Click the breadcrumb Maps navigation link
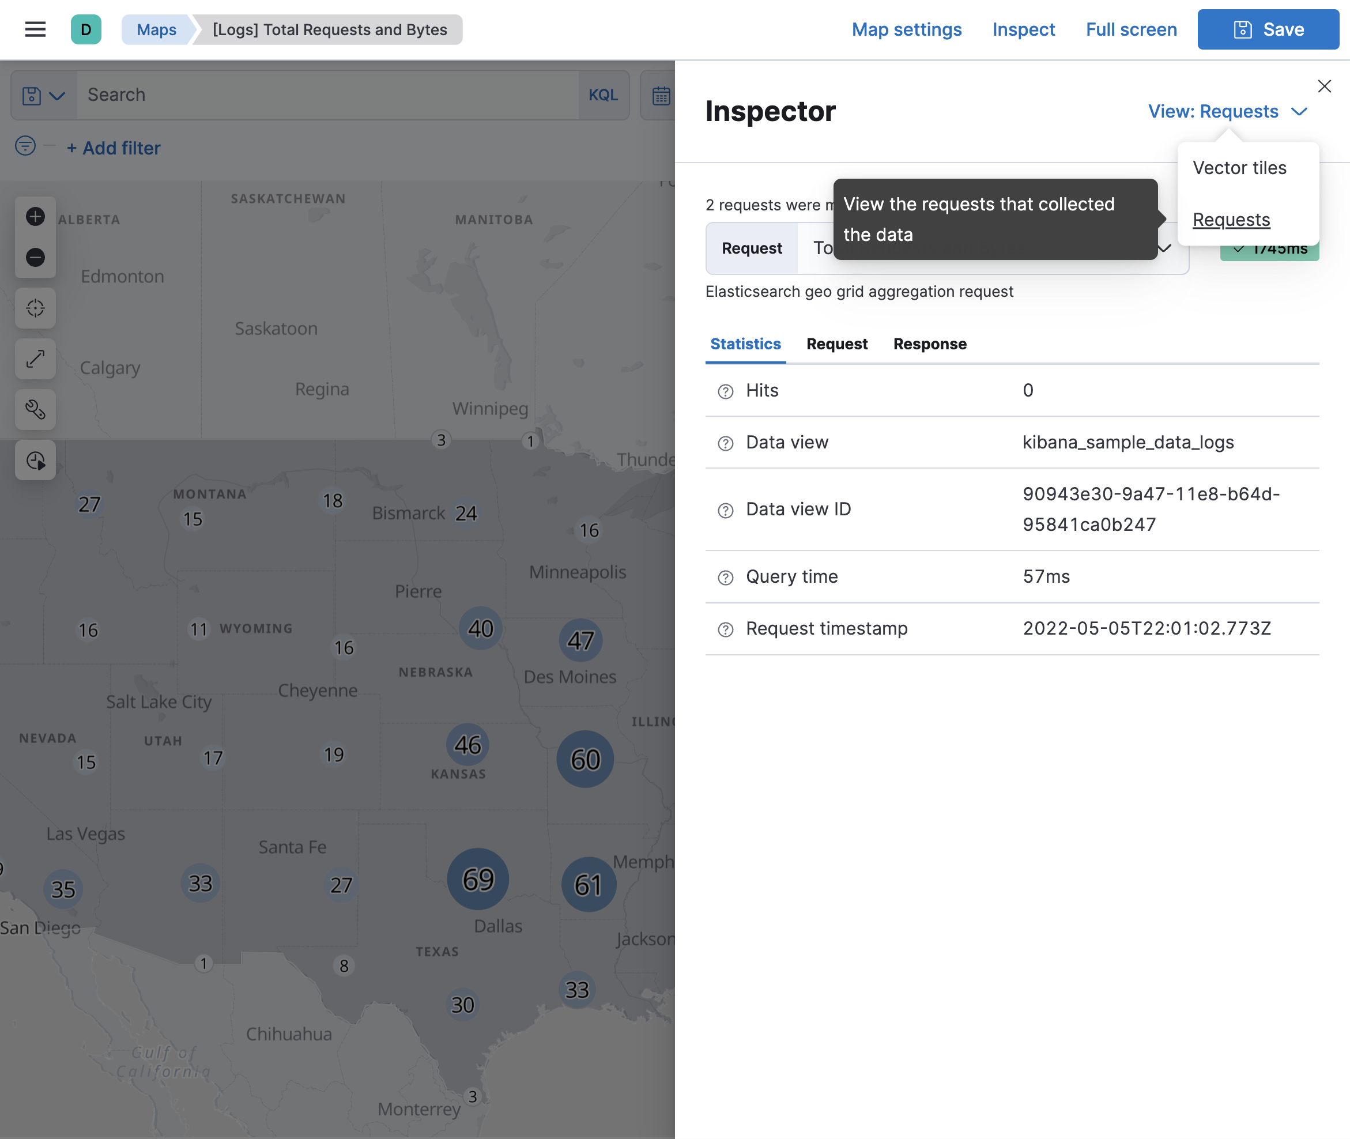The width and height of the screenshot is (1350, 1139). [156, 29]
